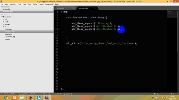Click the owl_basic_functions function name
Screen dimensions: 179x100
click(x=90, y=17)
